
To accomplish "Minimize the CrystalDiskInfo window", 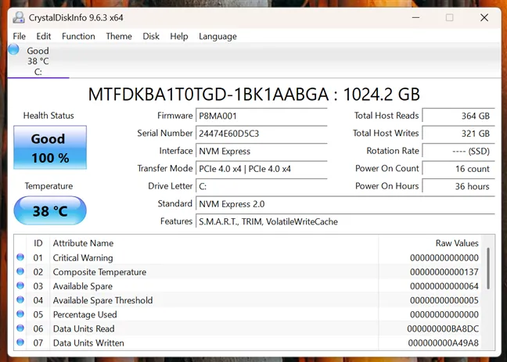I will click(x=415, y=17).
